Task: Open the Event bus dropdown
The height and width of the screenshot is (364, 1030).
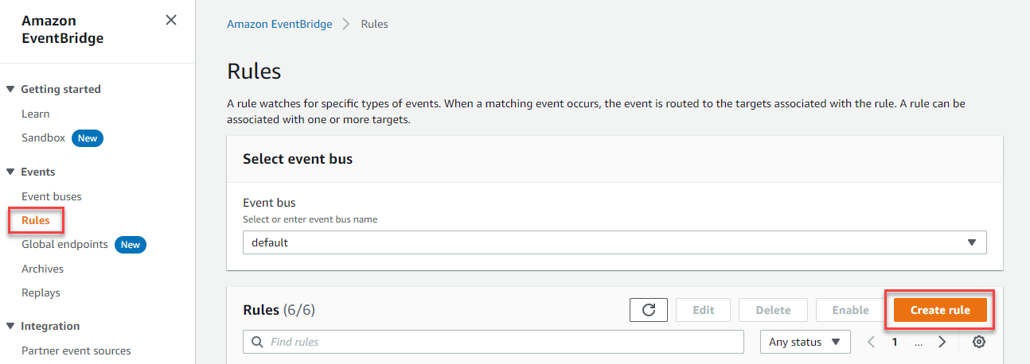Action: tap(614, 242)
